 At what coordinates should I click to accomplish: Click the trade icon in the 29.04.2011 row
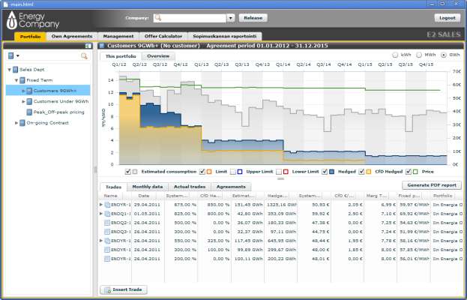107,205
